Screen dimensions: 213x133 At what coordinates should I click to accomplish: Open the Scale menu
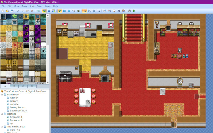coord(32,6)
